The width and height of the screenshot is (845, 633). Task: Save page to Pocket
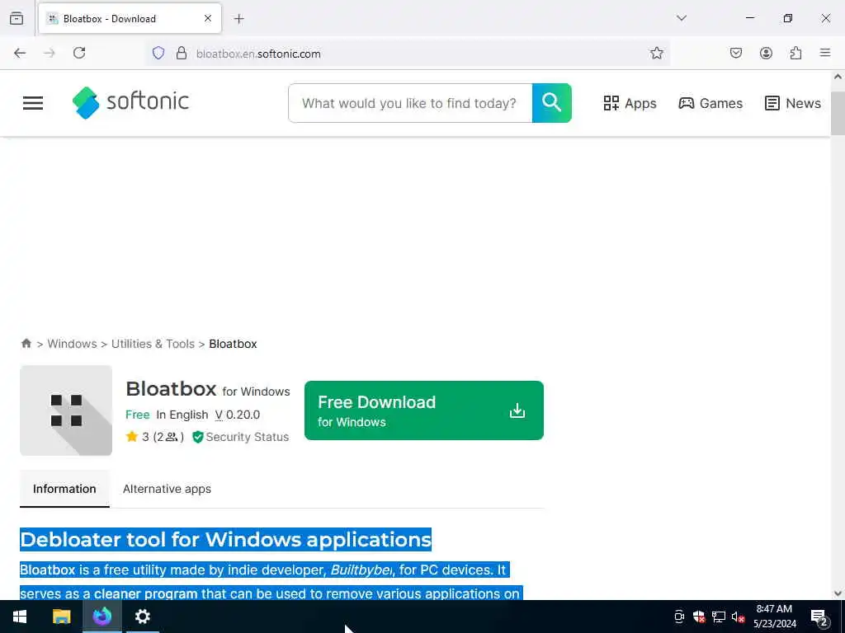tap(736, 53)
